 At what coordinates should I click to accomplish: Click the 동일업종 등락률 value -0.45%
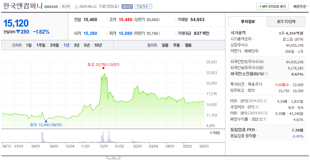tap(298, 136)
